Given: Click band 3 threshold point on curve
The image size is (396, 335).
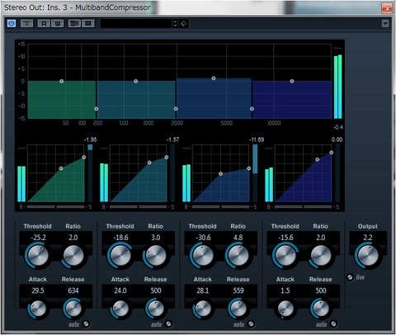Looking at the screenshot, I should pyautogui.click(x=220, y=173).
